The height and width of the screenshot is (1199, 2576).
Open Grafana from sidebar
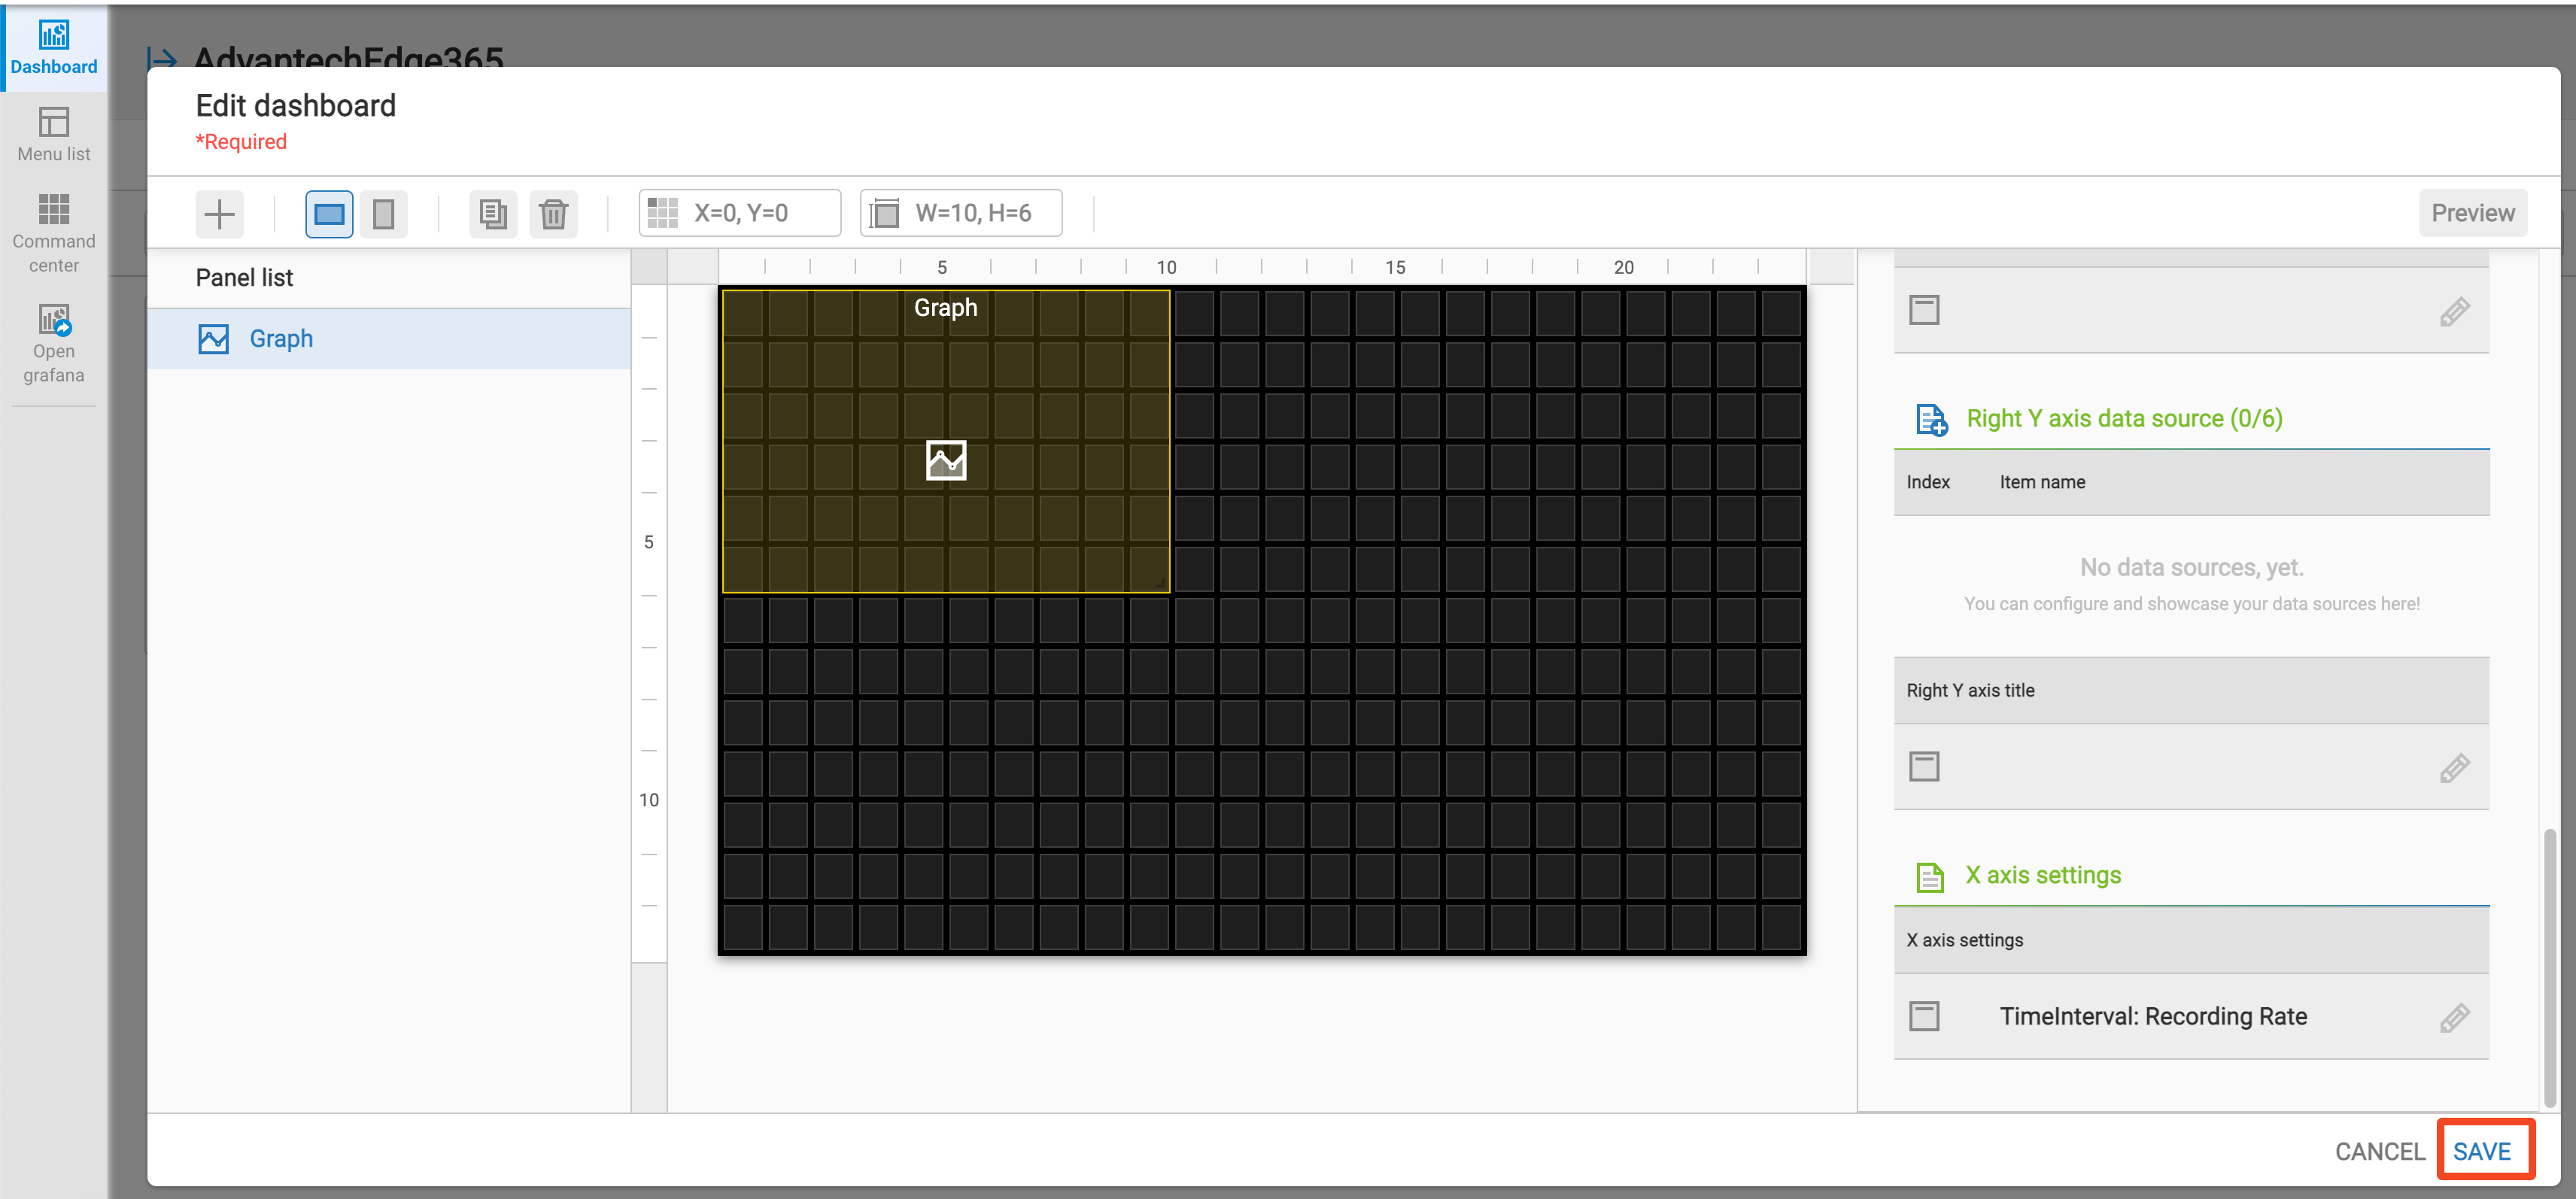point(54,343)
